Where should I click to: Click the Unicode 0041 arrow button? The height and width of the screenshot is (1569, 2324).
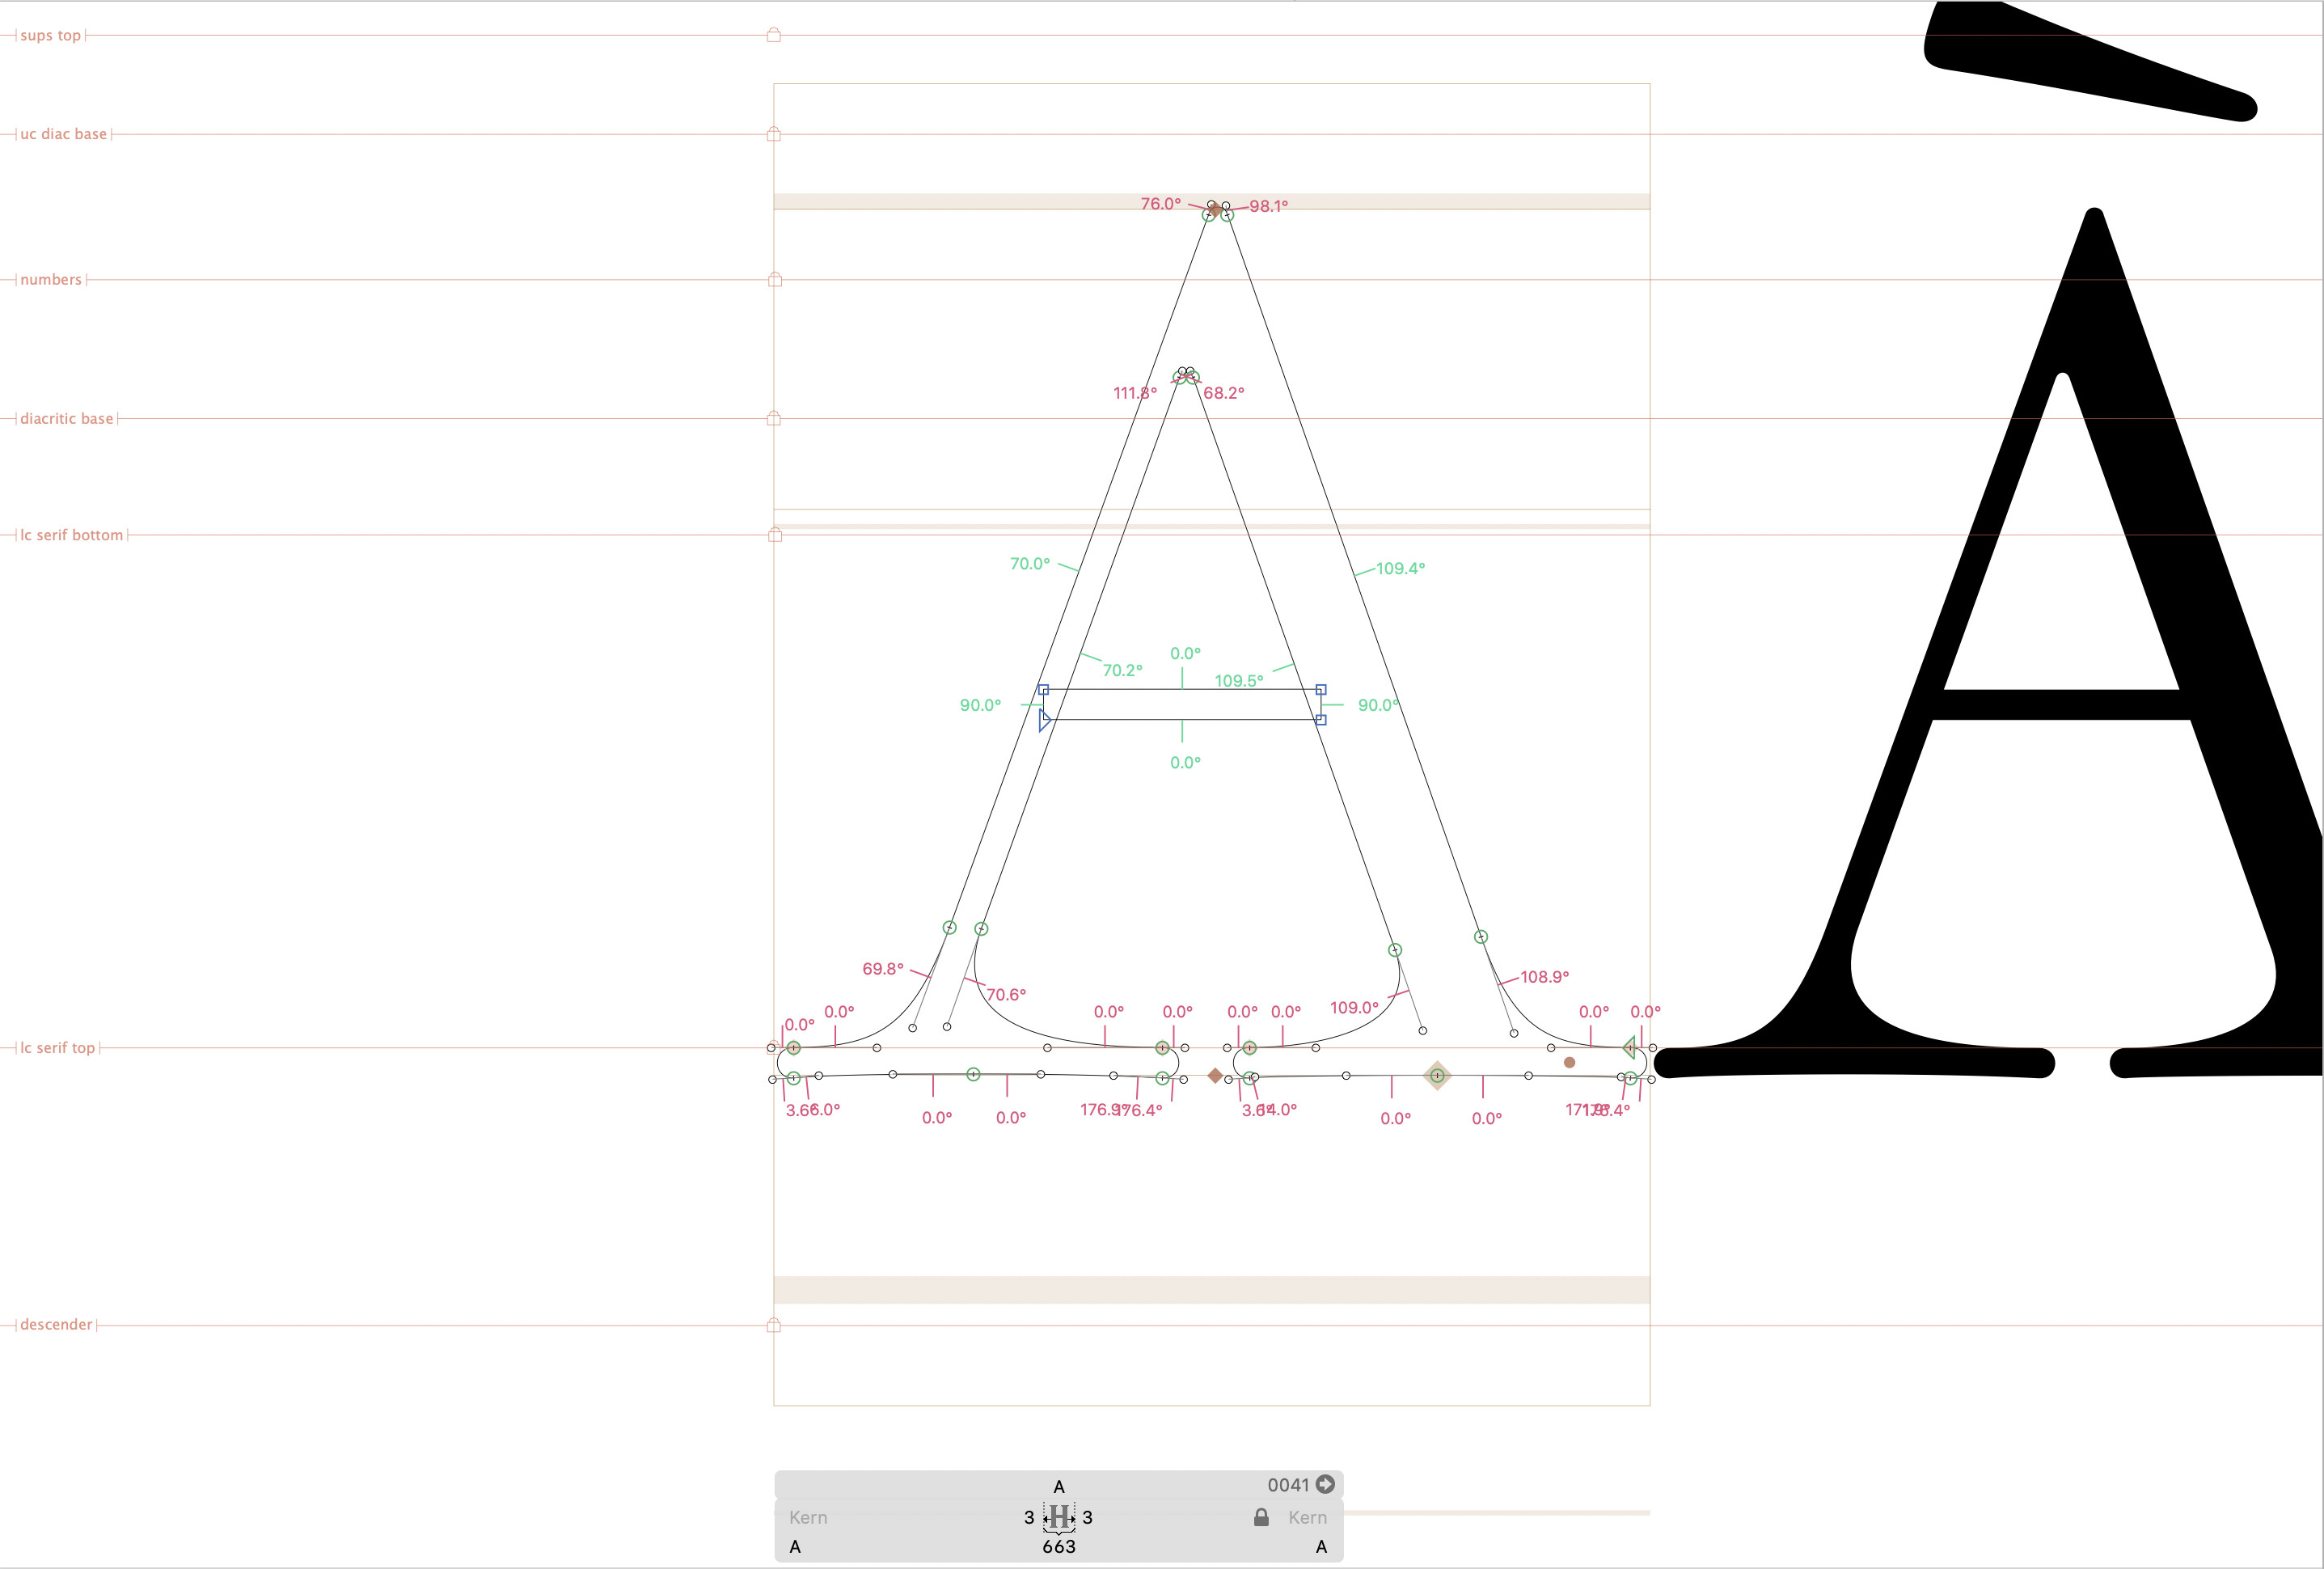[1325, 1484]
